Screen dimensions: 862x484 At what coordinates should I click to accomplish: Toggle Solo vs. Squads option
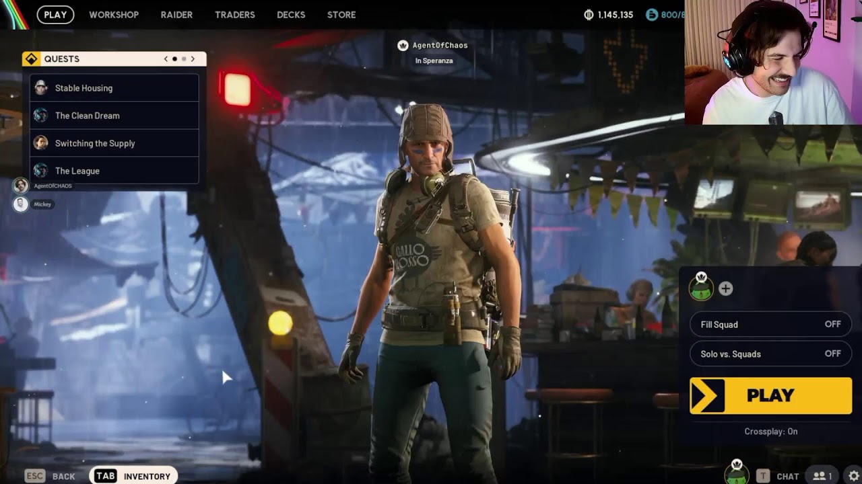point(770,354)
